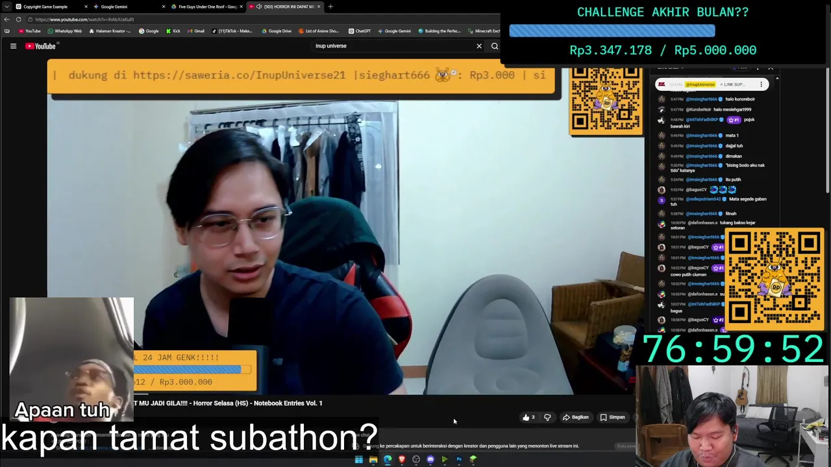Reload the page with refresh icon
The image size is (831, 467).
pos(18,19)
